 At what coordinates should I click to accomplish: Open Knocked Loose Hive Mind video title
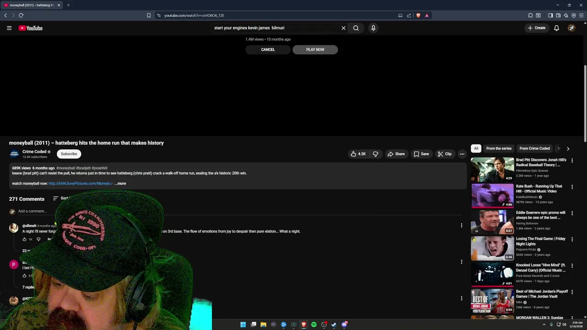point(541,268)
